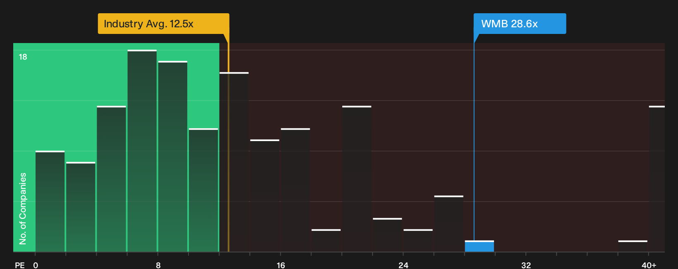This screenshot has width=678, height=269.
Task: Click the 'No. of Companies' axis label
Action: (23, 209)
